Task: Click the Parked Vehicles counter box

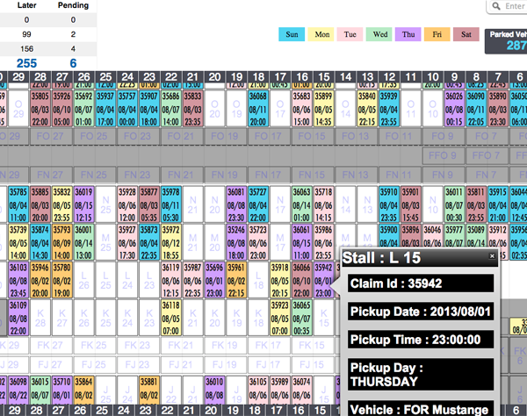Action: (x=506, y=40)
